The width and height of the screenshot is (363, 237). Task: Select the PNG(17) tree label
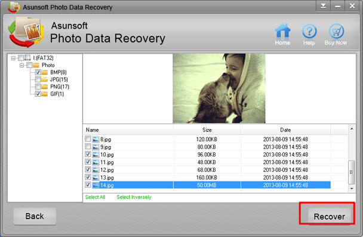pyautogui.click(x=60, y=87)
